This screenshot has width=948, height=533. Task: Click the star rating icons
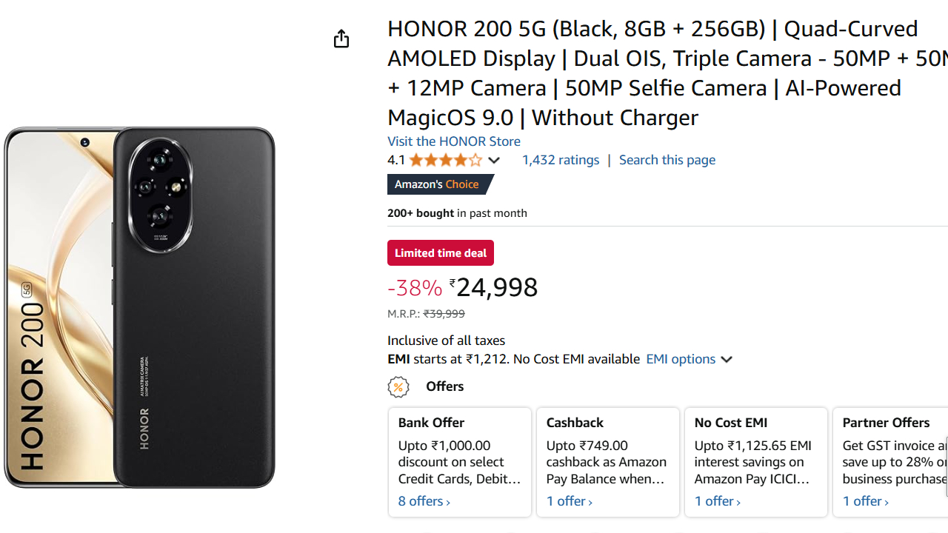[445, 160]
